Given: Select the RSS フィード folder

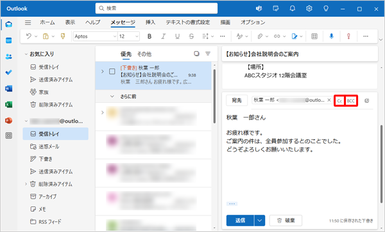Looking at the screenshot, I should (46, 222).
